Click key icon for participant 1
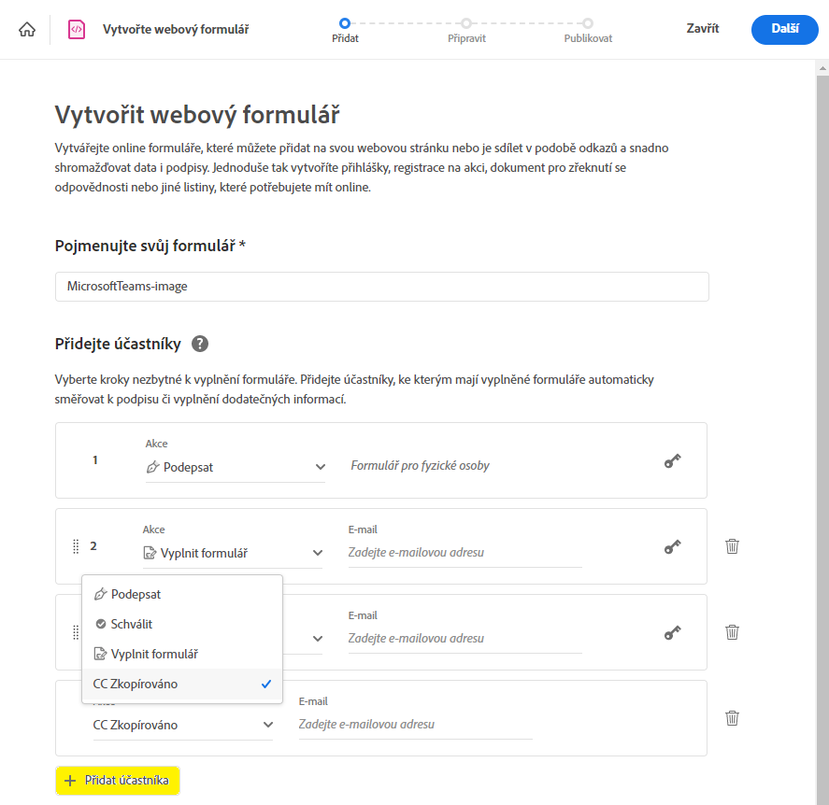The image size is (829, 805). 672,460
